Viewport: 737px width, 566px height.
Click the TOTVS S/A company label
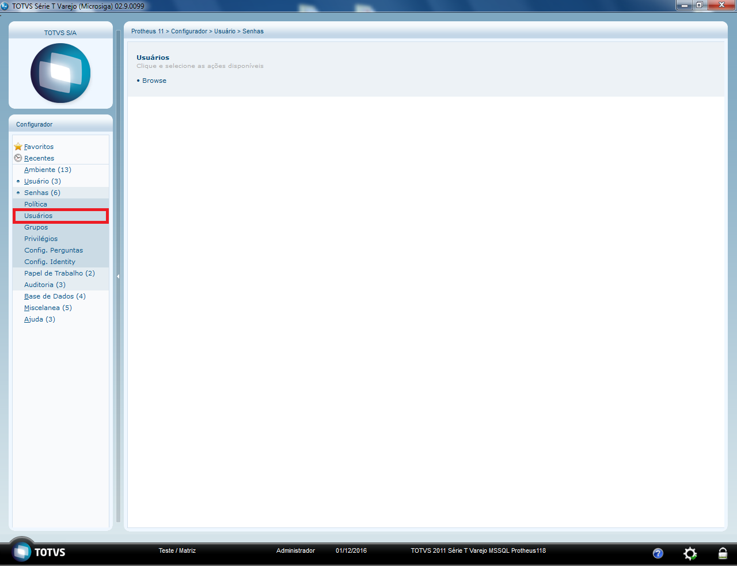(x=60, y=33)
